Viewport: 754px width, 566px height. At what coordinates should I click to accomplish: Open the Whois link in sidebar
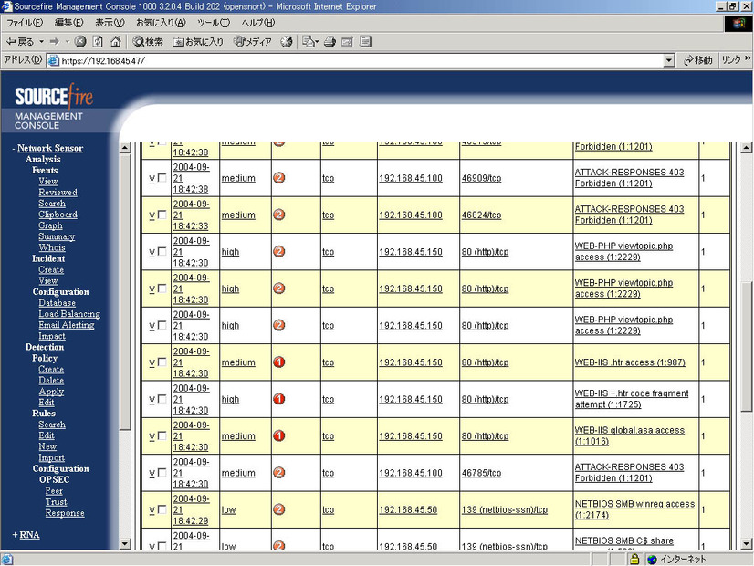[x=52, y=247]
